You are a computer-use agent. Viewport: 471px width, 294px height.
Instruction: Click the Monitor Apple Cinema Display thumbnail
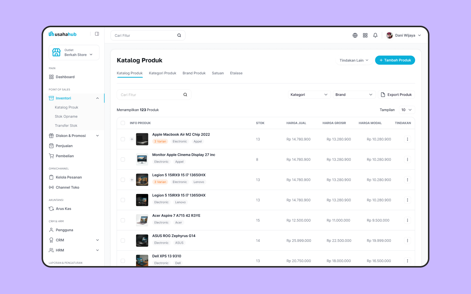click(x=142, y=159)
